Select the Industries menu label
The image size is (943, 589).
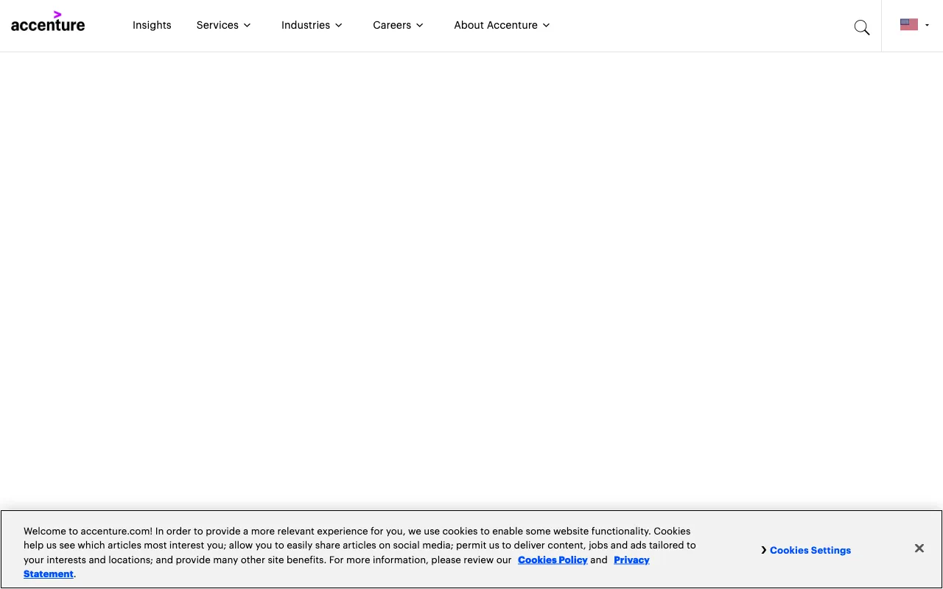tap(306, 25)
